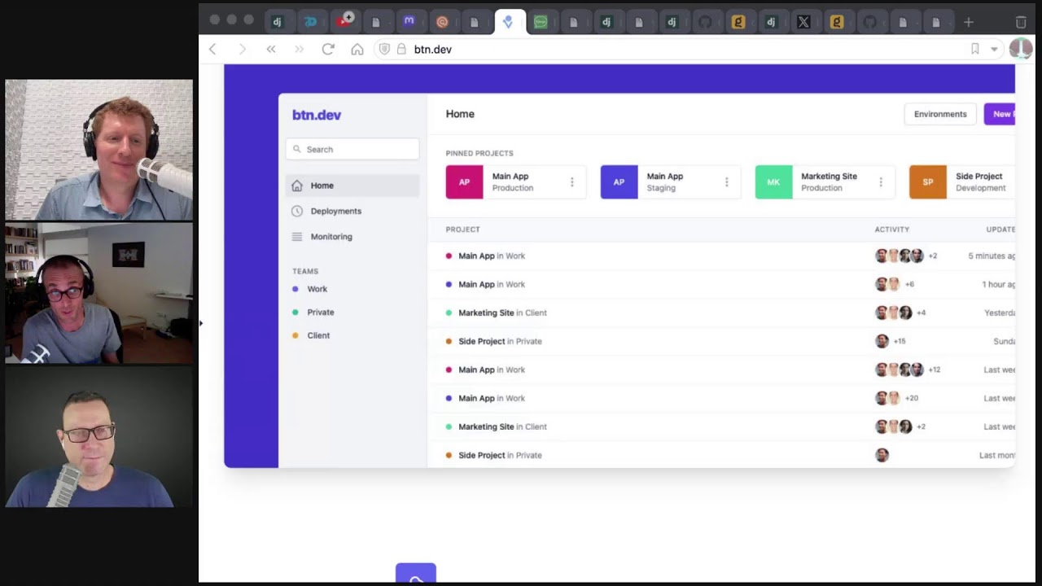This screenshot has width=1042, height=586.
Task: Open options menu for Main App Production card
Action: pos(571,182)
